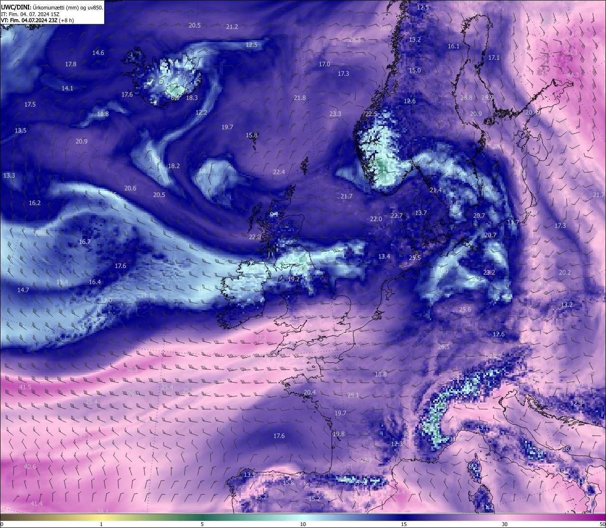The width and height of the screenshot is (606, 528).
Task: Click the 21.2 value at the top
Action: (x=232, y=27)
